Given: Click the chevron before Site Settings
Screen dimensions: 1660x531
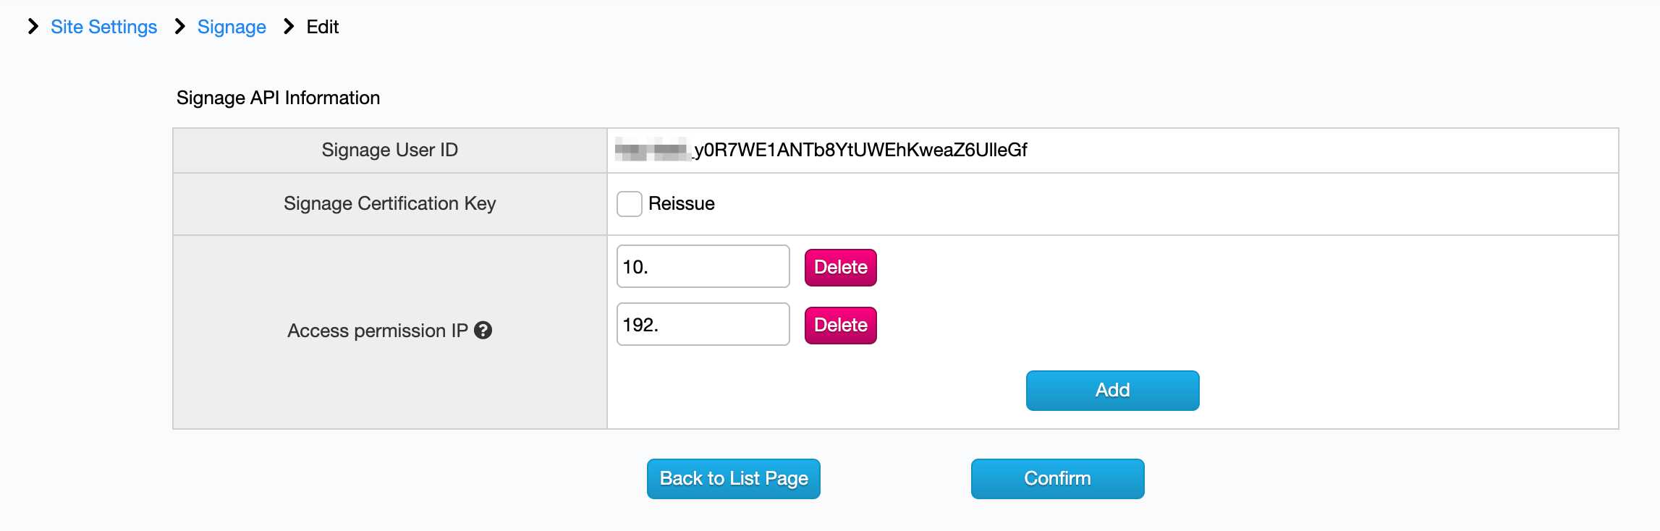Looking at the screenshot, I should [33, 27].
